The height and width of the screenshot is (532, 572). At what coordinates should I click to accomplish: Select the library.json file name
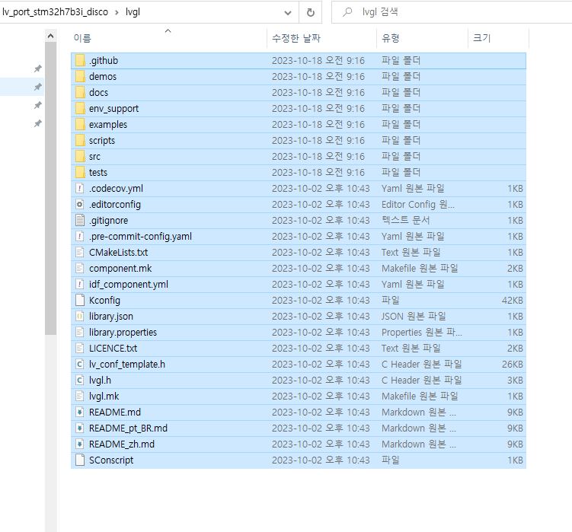[x=111, y=317]
